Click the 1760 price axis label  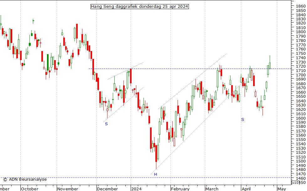[x=301, y=49]
